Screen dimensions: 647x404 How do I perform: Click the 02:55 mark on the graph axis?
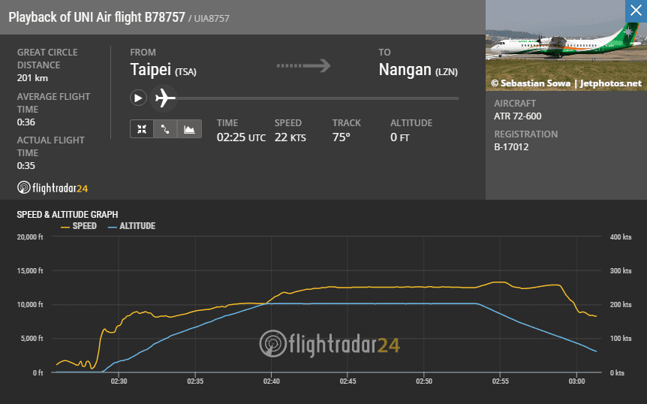pos(500,381)
